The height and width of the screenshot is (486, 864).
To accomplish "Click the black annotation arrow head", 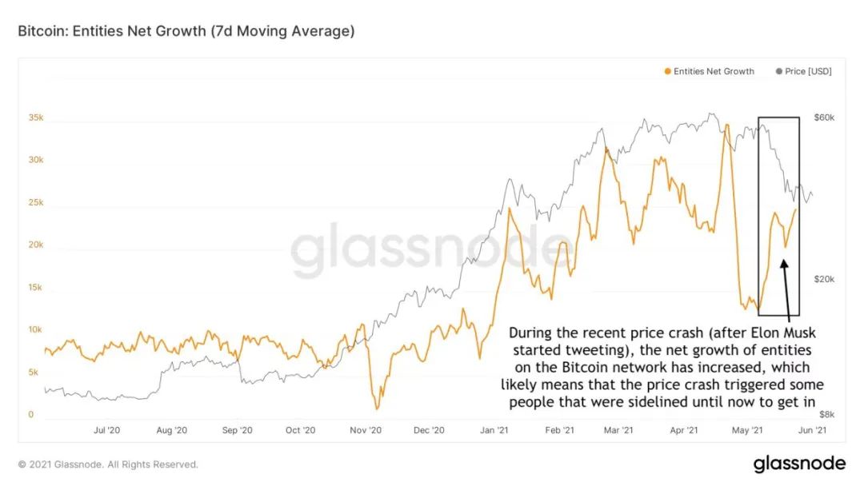I will pyautogui.click(x=784, y=264).
